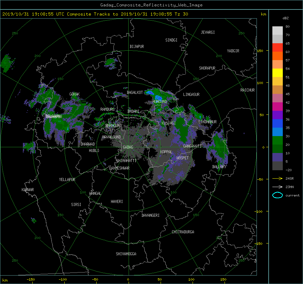Click the GANGAVATI city label
Image resolution: width=303 pixels, height=284 pixels.
[192, 146]
